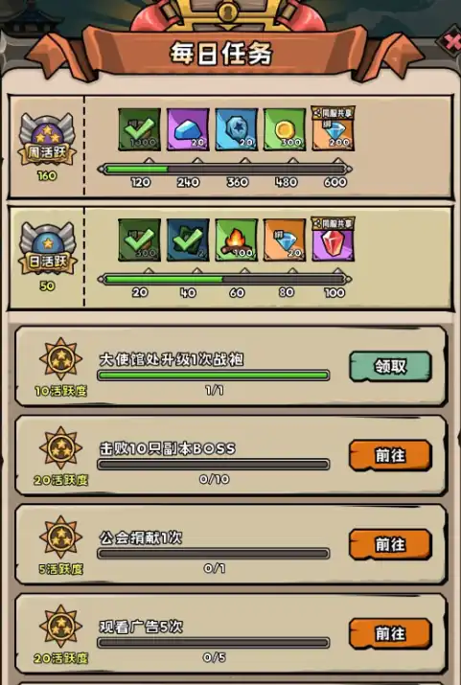Close the daily tasks panel

click(451, 42)
